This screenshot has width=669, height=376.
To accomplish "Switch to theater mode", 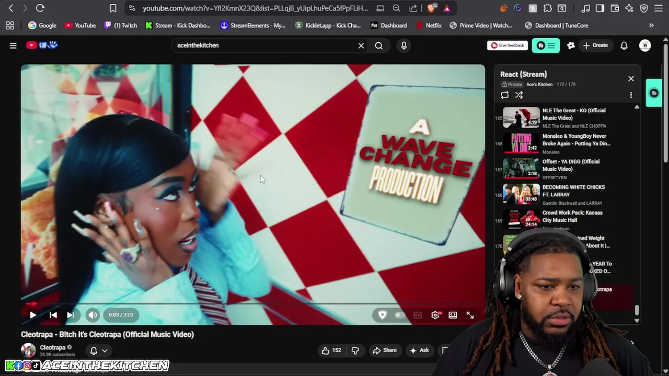I will [x=453, y=315].
